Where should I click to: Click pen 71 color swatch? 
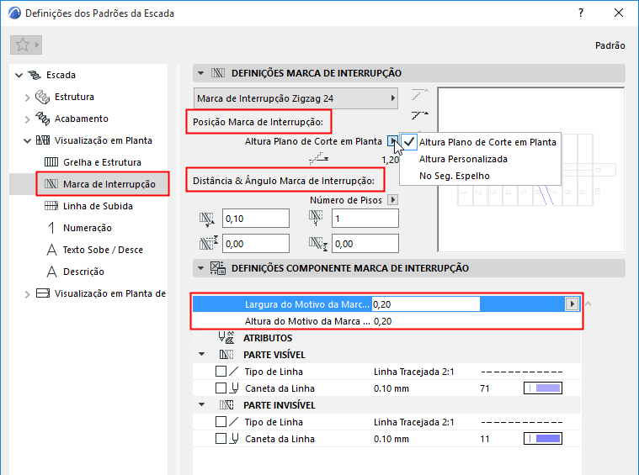pyautogui.click(x=543, y=388)
